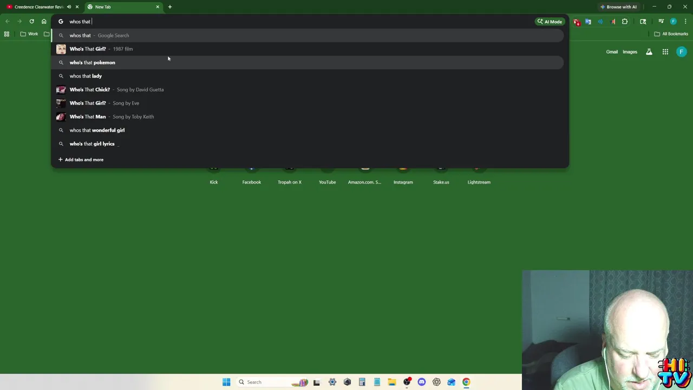Open the Windows Start menu
693x390 pixels.
point(226,382)
